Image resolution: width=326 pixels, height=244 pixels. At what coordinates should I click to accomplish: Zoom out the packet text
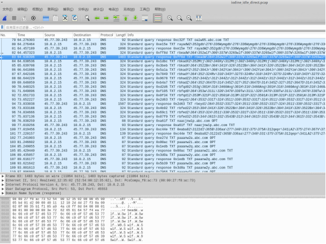coord(179,18)
